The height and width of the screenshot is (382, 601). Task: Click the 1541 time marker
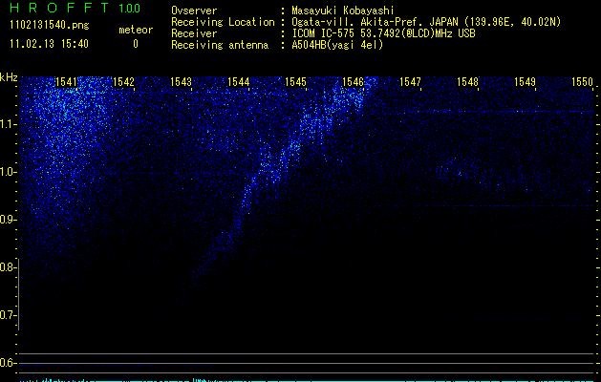point(66,82)
